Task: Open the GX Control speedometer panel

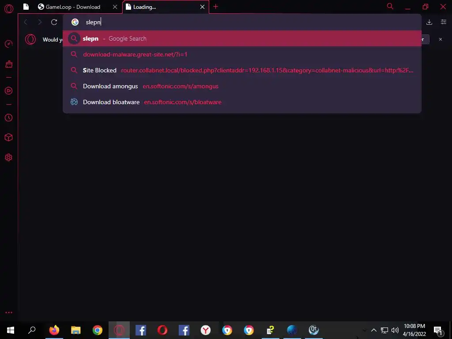Action: coord(9,44)
